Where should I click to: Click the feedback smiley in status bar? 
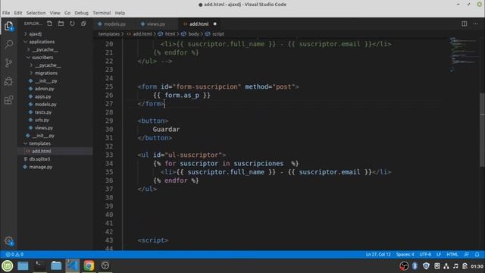click(467, 255)
